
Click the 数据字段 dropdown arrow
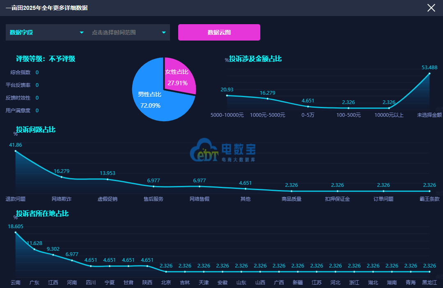tap(82, 33)
